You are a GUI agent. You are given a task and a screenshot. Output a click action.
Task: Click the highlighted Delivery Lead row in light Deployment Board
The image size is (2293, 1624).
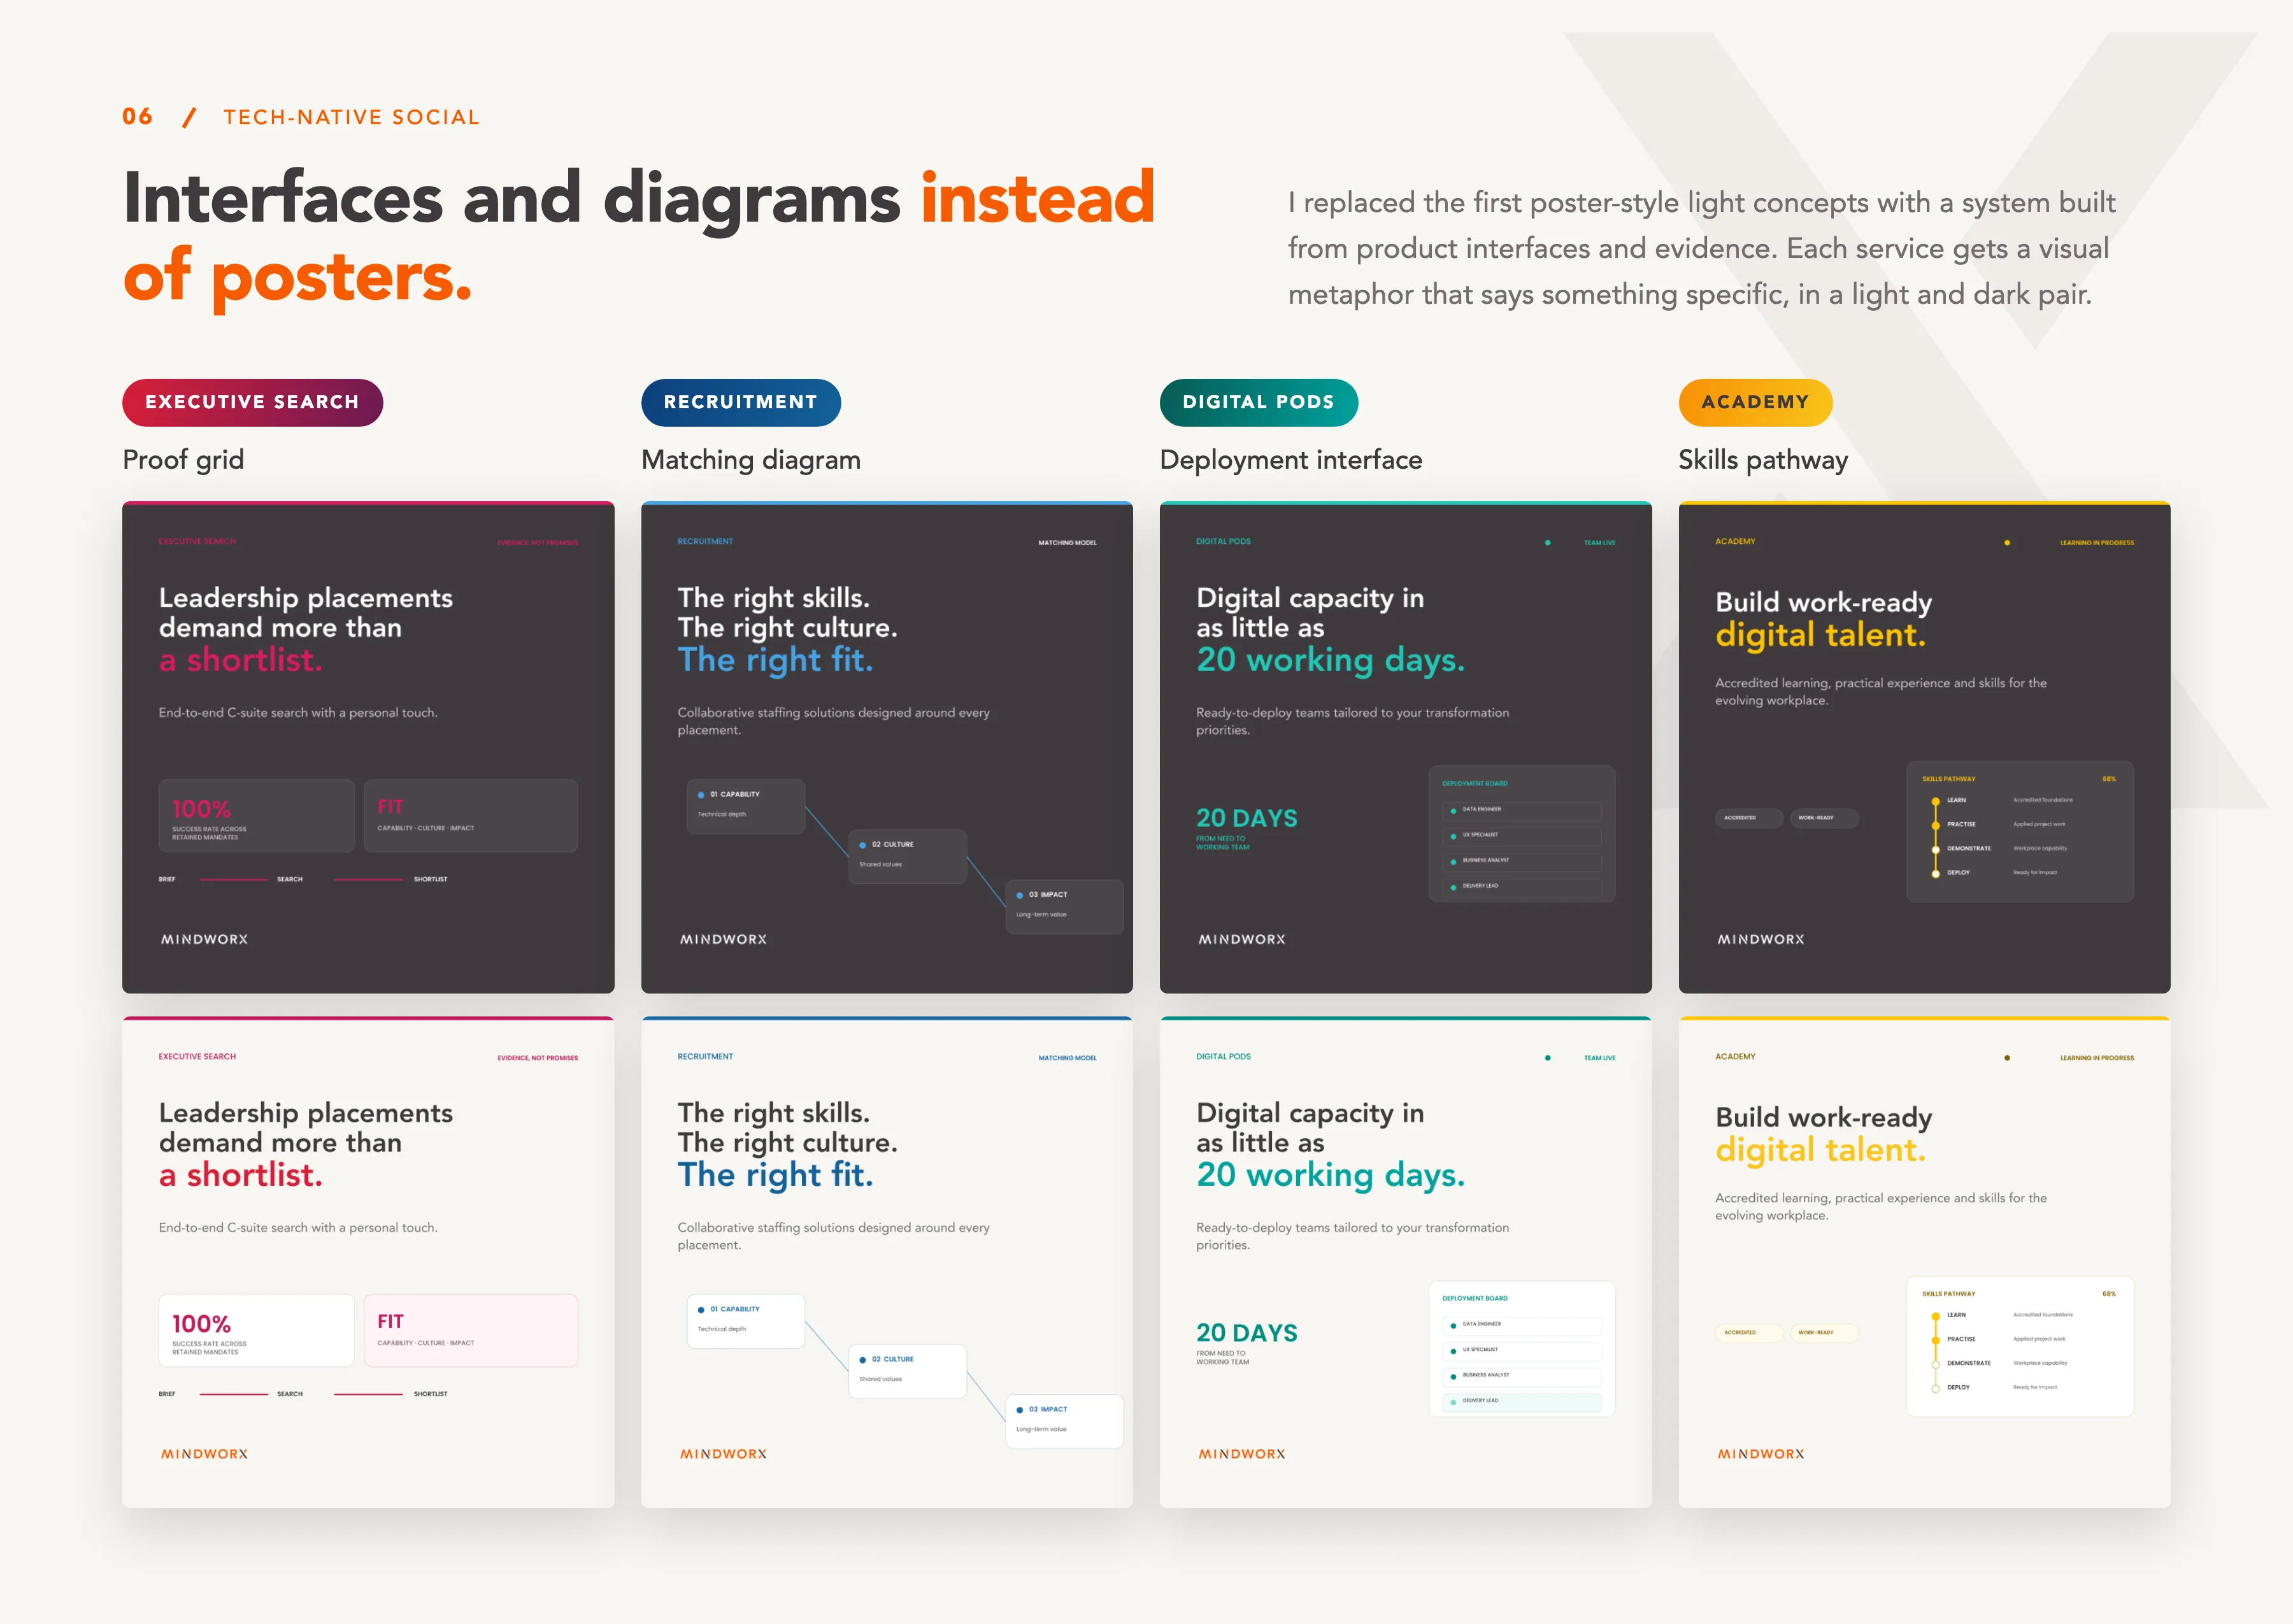1522,1402
